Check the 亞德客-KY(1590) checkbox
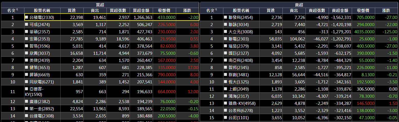The width and height of the screenshot is (399, 122). 27,89
